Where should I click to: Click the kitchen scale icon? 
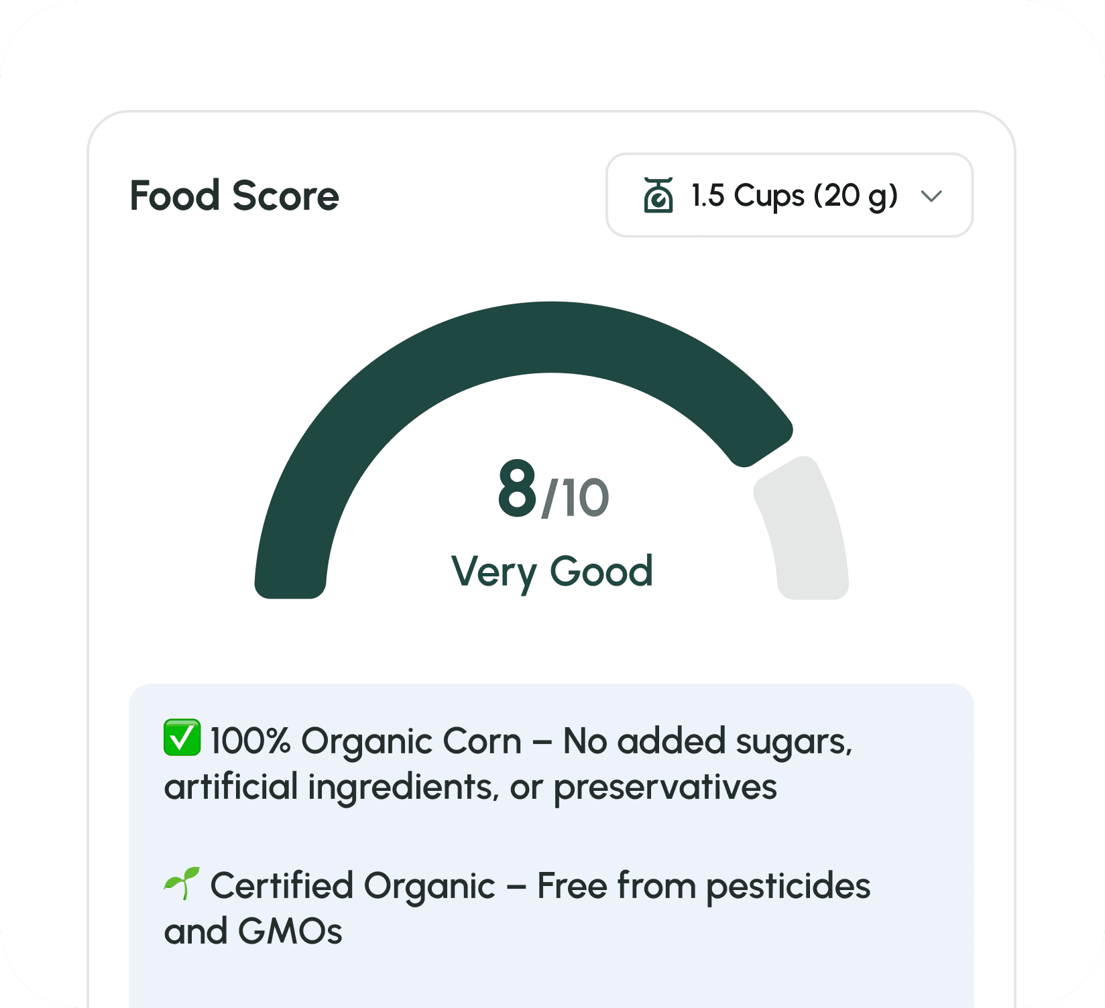[658, 195]
